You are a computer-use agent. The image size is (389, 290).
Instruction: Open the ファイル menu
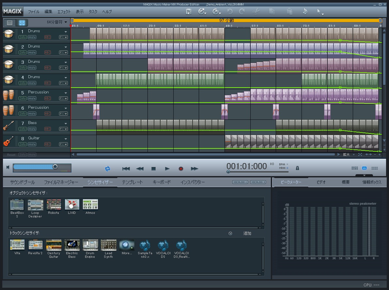click(34, 12)
